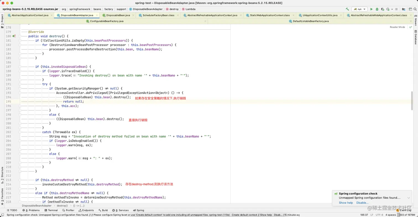Image resolution: width=418 pixels, height=217 pixels.
Task: Click the grey Stop icon
Action: [x=396, y=9]
